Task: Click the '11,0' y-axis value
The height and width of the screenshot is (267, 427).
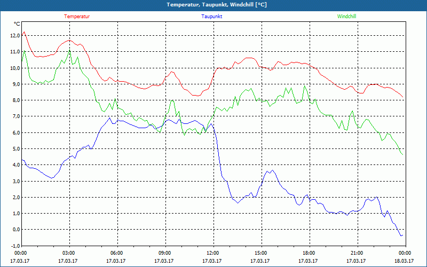Action: point(15,51)
